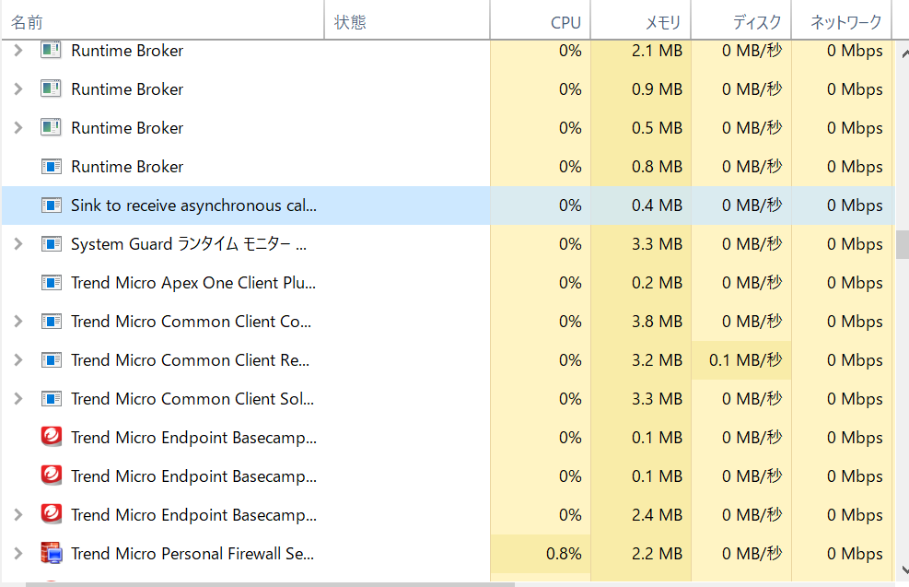Click the Sink to receive asynchronous process icon
Image resolution: width=909 pixels, height=587 pixels.
[51, 205]
